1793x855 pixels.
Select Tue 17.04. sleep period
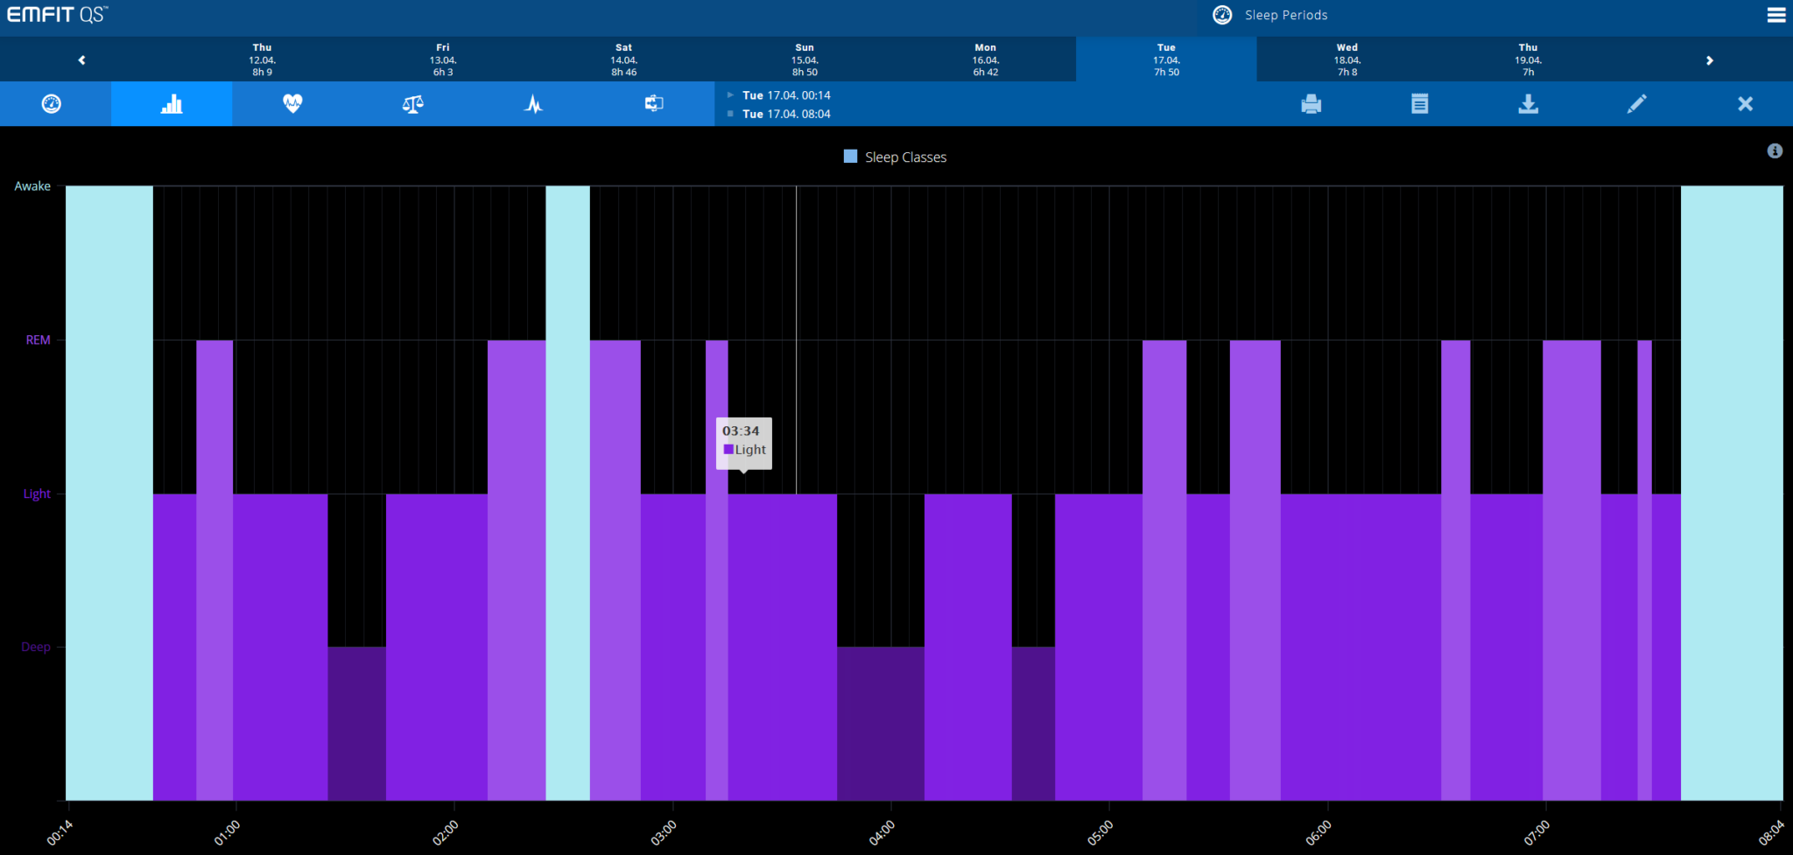click(1166, 60)
